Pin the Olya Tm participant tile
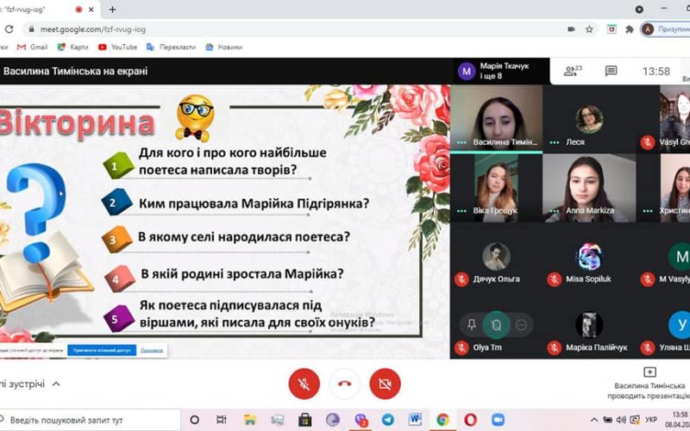This screenshot has height=431, width=690. pos(472,324)
